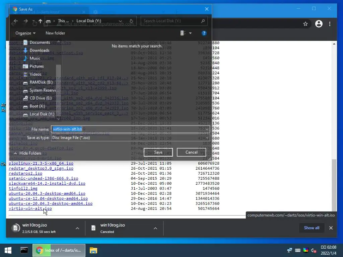Open the Save As help question mark

204,33
